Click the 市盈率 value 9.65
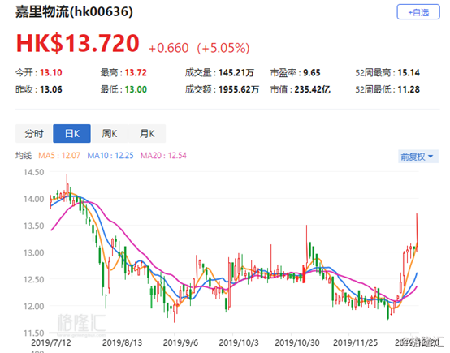The width and height of the screenshot is (450, 353). [x=312, y=73]
